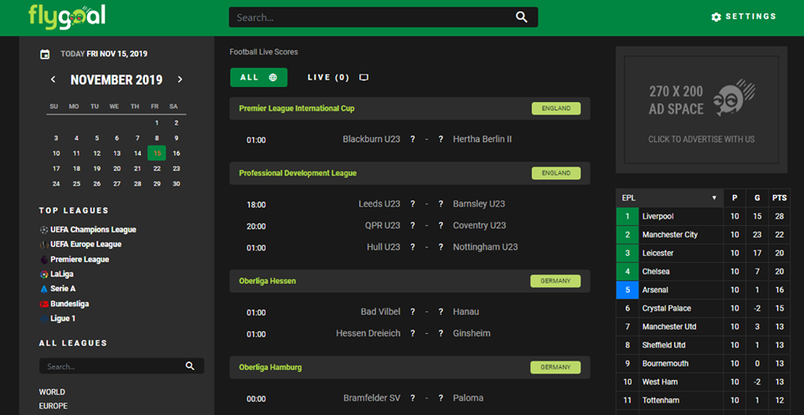Open EUROPE leagues list

54,406
